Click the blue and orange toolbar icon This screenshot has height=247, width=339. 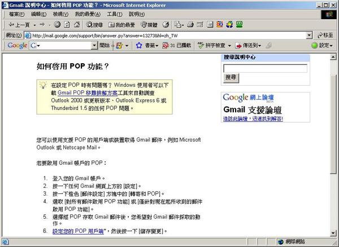click(x=220, y=24)
